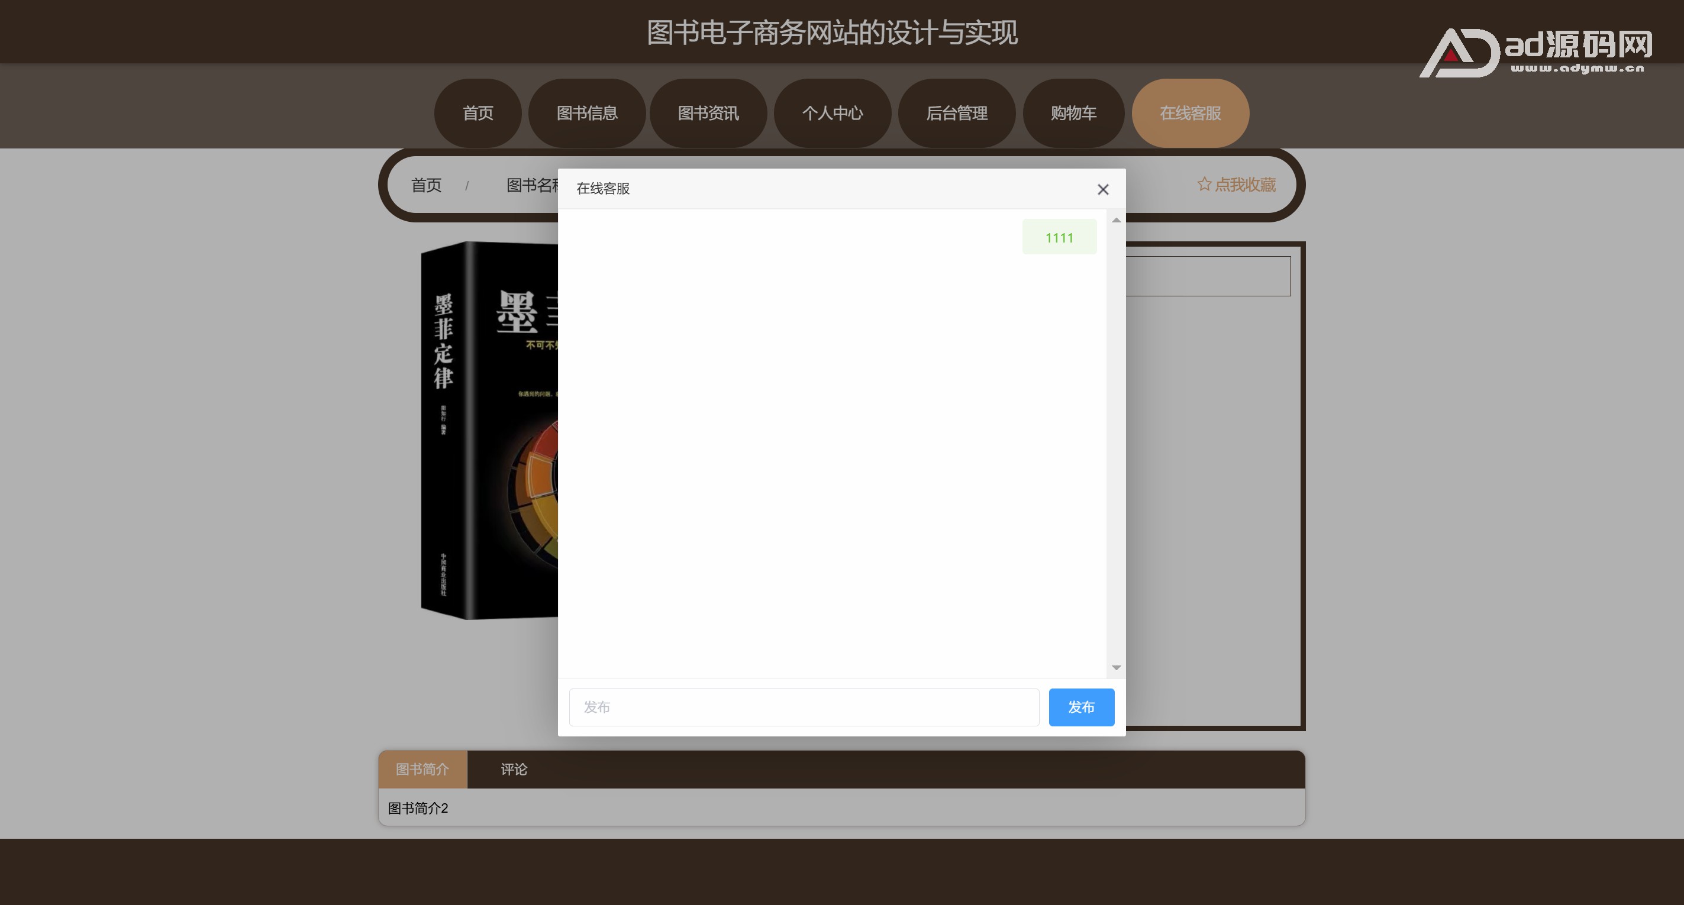Click the blue 发布 send button
The image size is (1684, 905).
[x=1080, y=707]
